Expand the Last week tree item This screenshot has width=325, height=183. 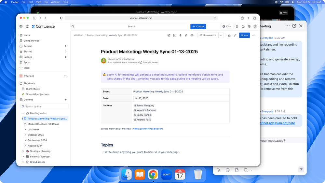25,130
